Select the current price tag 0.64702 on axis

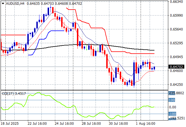click(x=176, y=67)
